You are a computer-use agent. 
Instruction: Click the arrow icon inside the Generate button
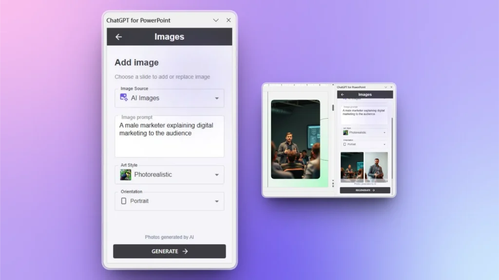185,251
